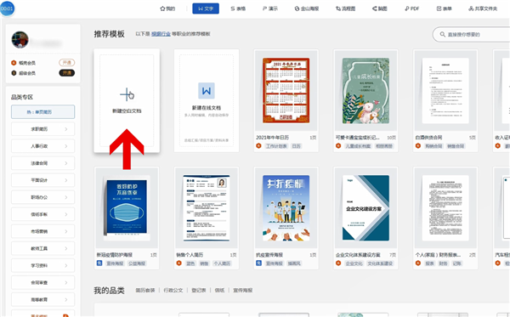The image size is (510, 317).
Task: Click the blue free icon under 抗疫宣传海报
Action: [x=258, y=263]
